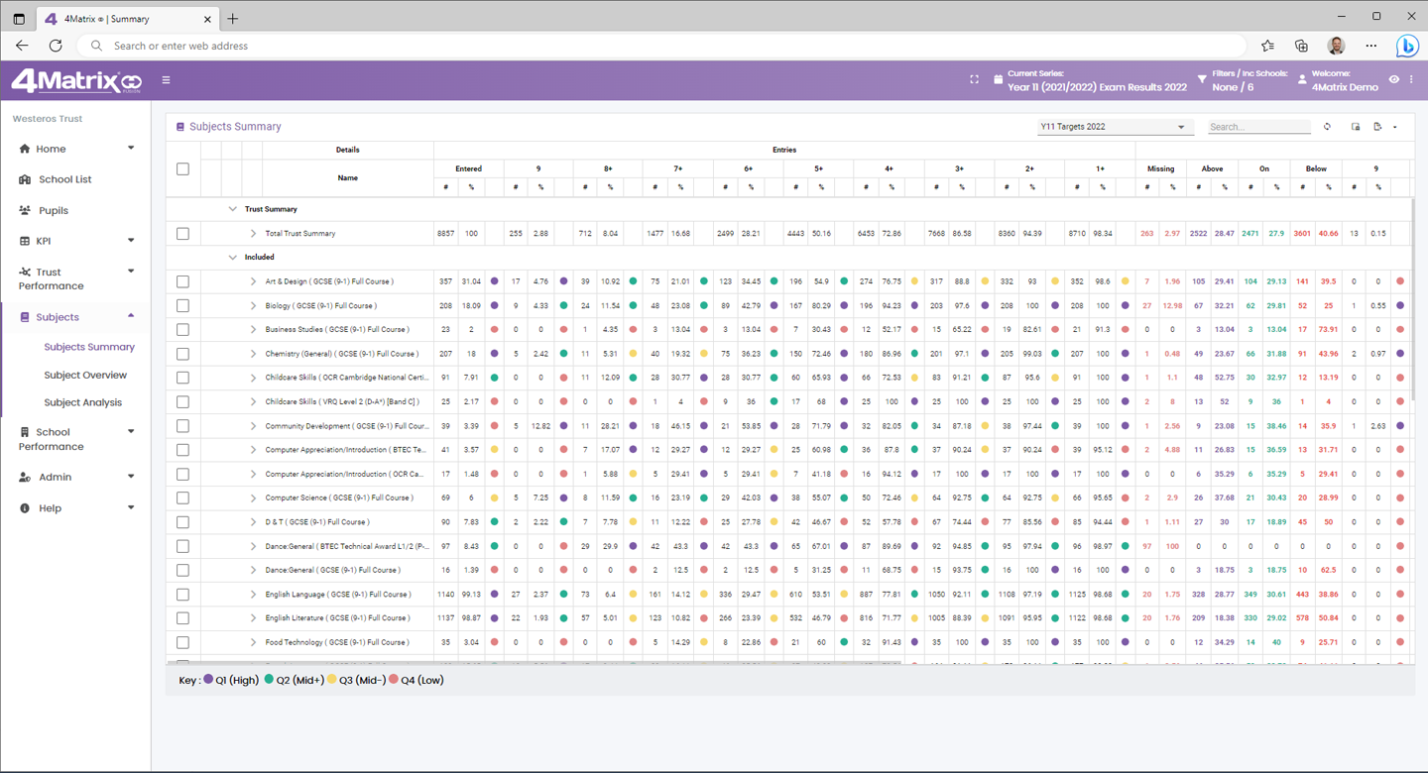
Task: Click the refresh icon next to the search box
Action: click(x=1327, y=127)
